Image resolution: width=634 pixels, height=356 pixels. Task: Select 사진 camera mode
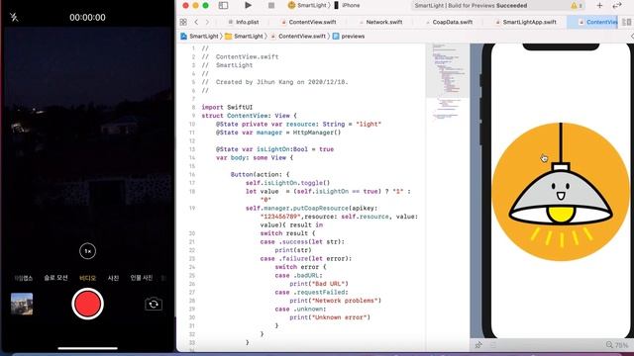pyautogui.click(x=113, y=278)
